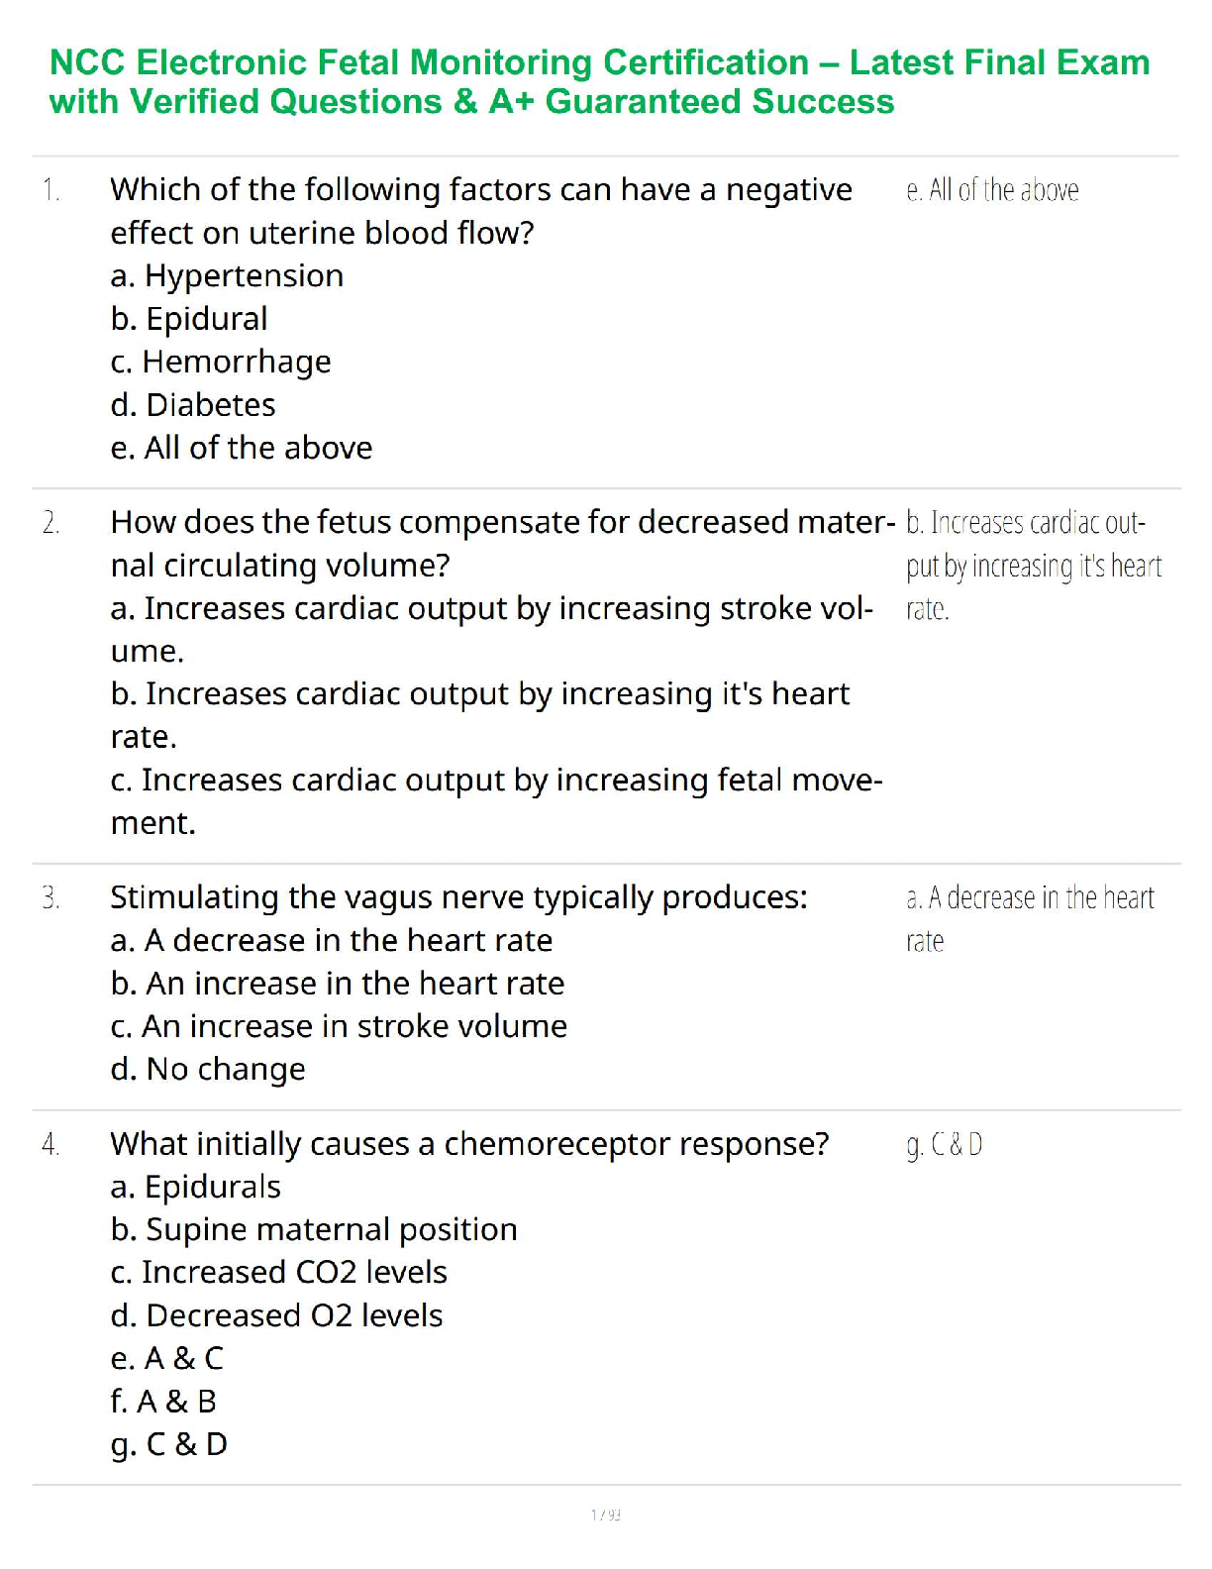The image size is (1212, 1569).
Task: Click the answer key 'e. All of the above'
Action: (992, 190)
